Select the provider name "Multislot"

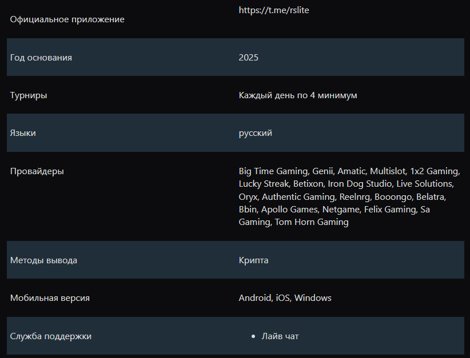coord(388,171)
